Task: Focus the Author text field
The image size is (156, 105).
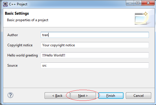Action: click(95, 35)
